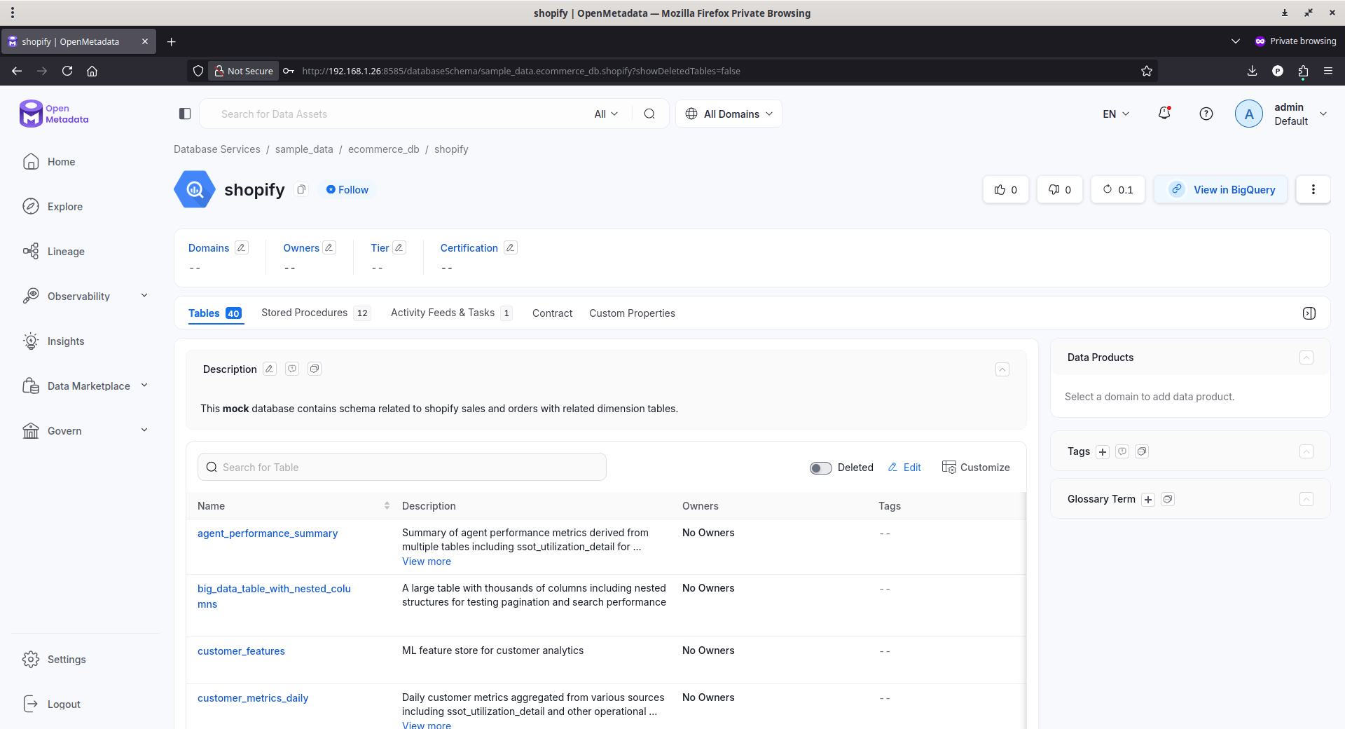Collapse the Tags panel
Screen dimensions: 1345x729
[x=1306, y=451]
